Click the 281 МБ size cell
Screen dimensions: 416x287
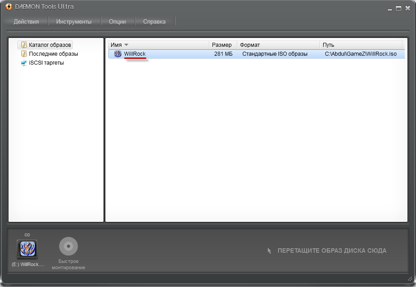pyautogui.click(x=223, y=54)
